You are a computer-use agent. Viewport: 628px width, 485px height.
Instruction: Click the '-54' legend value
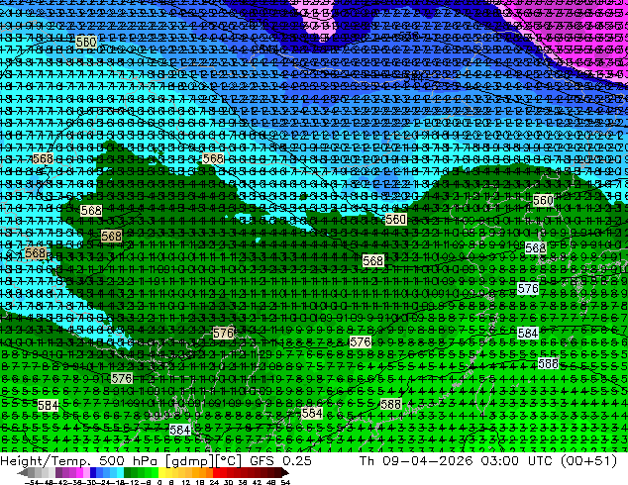pos(32,482)
